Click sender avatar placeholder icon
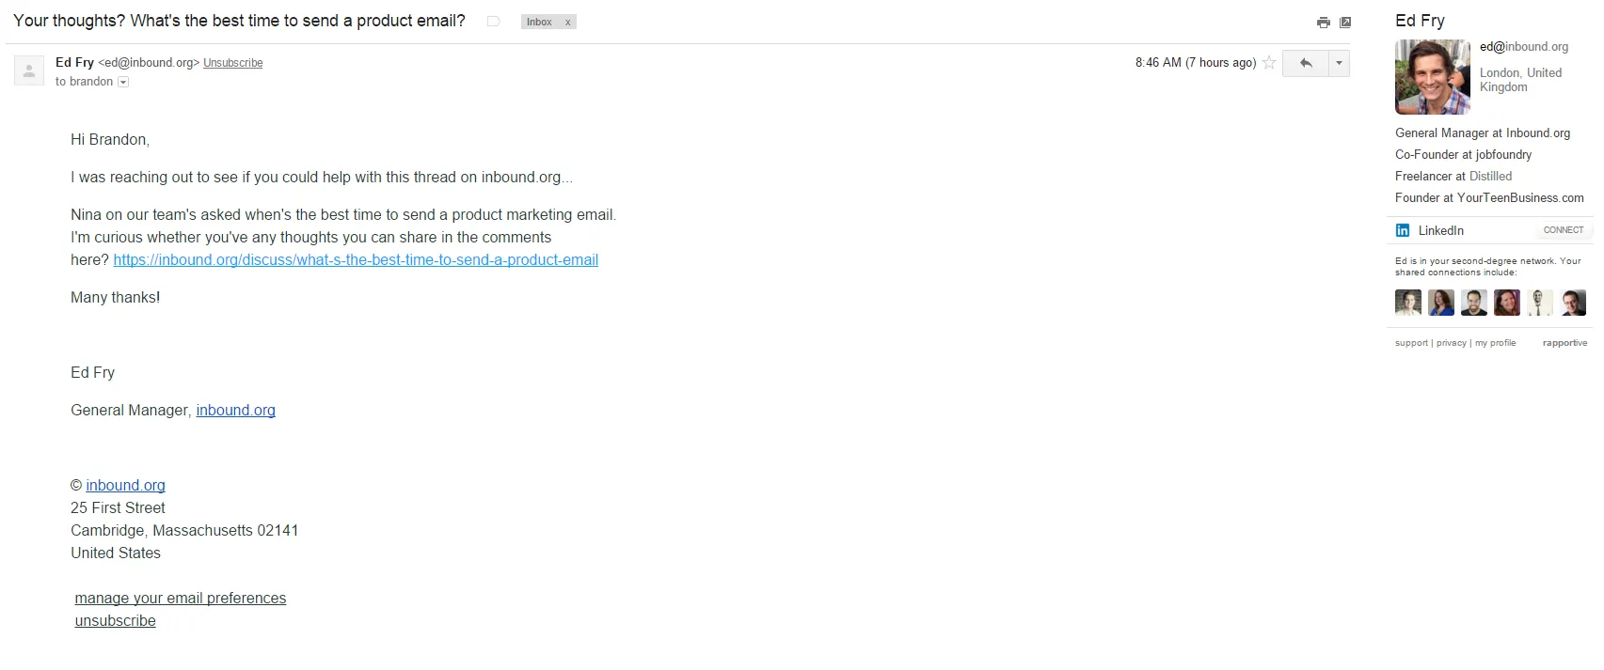Viewport: 1604px width, 670px height. pyautogui.click(x=29, y=70)
